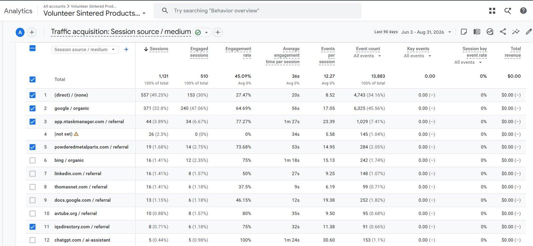533x246 pixels.
Task: Open the Insights sparkline icon
Action: (516, 32)
